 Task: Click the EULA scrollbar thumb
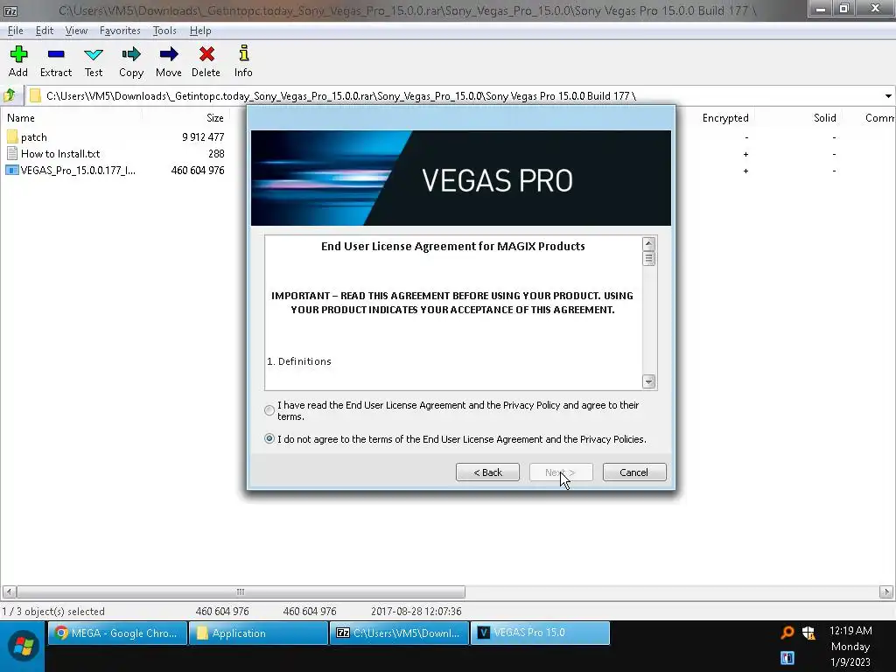coord(648,258)
